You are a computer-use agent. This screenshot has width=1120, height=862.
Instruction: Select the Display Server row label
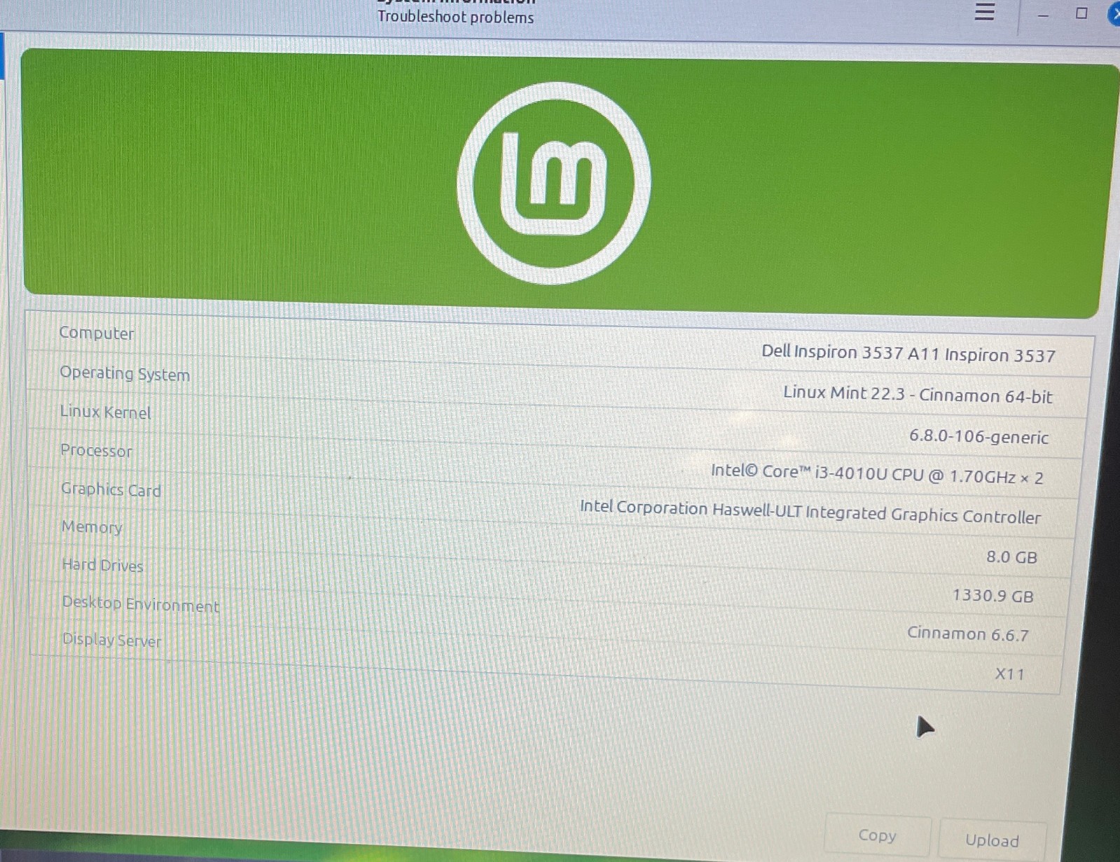[x=112, y=640]
